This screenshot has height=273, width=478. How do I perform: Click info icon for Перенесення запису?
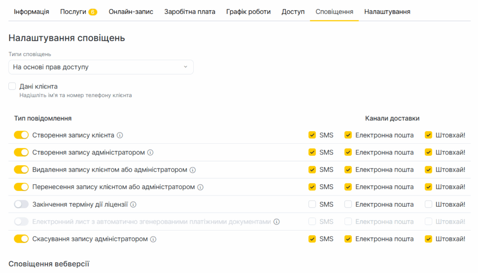200,187
